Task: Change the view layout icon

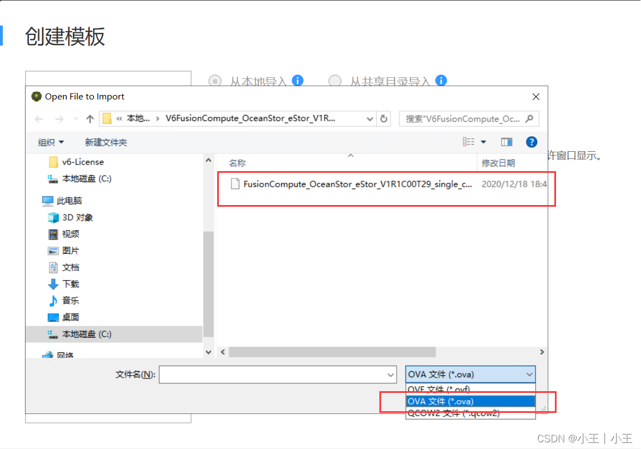Action: pyautogui.click(x=468, y=142)
